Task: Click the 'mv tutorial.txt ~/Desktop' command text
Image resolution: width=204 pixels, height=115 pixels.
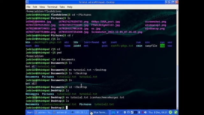Action: (x=88, y=70)
